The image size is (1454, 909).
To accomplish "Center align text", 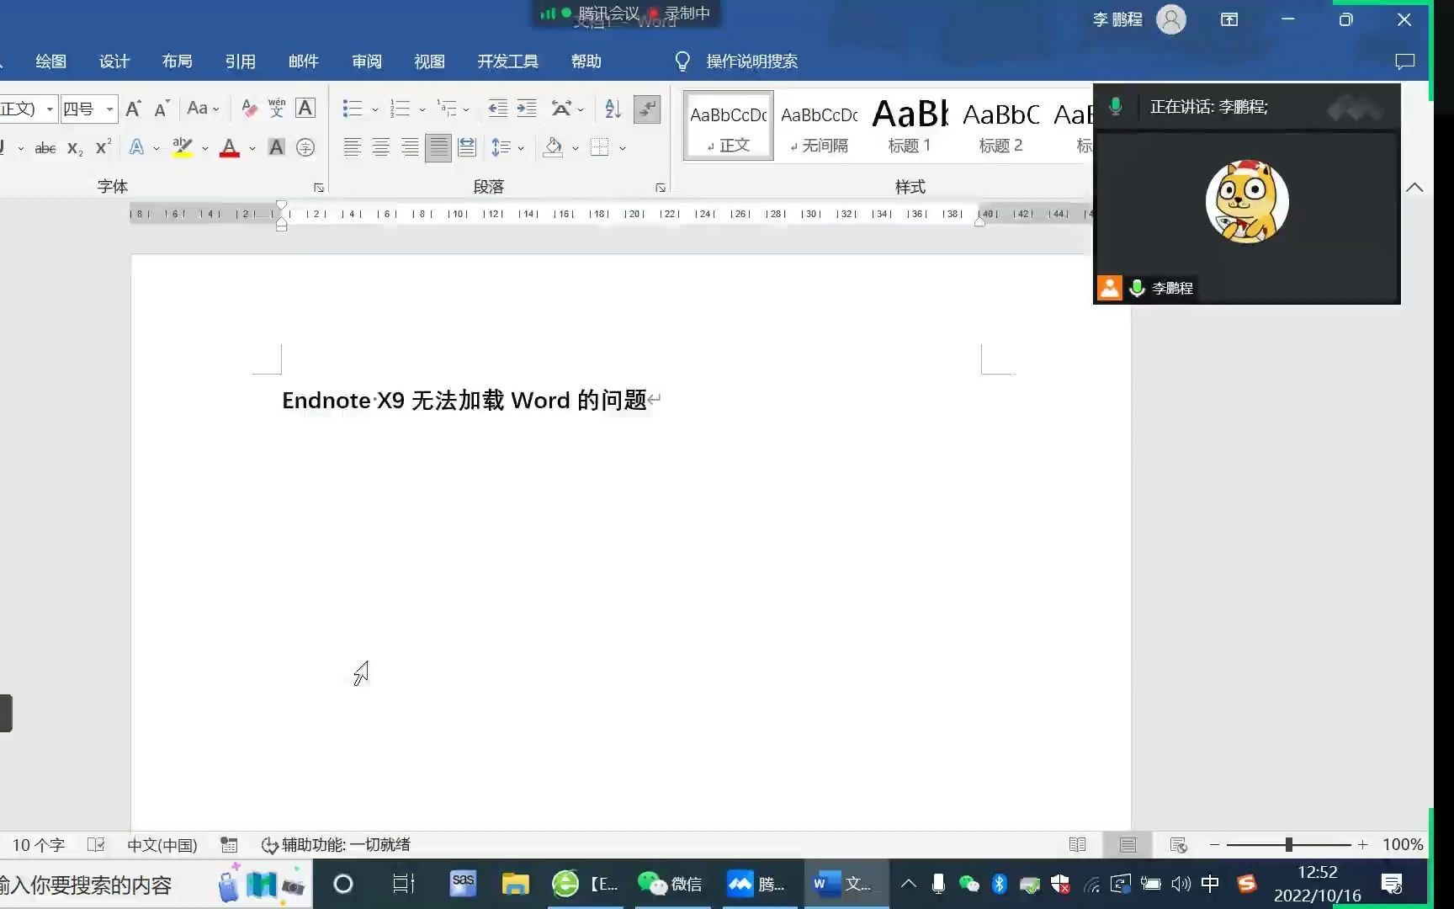I will [x=381, y=148].
